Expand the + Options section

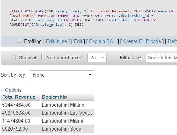click(x=11, y=90)
